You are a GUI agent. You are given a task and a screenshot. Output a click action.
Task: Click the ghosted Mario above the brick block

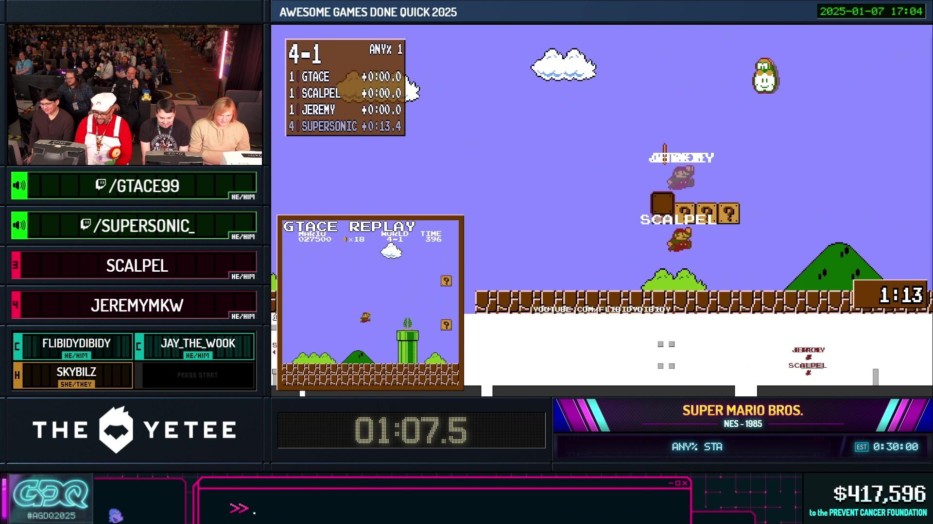click(681, 178)
